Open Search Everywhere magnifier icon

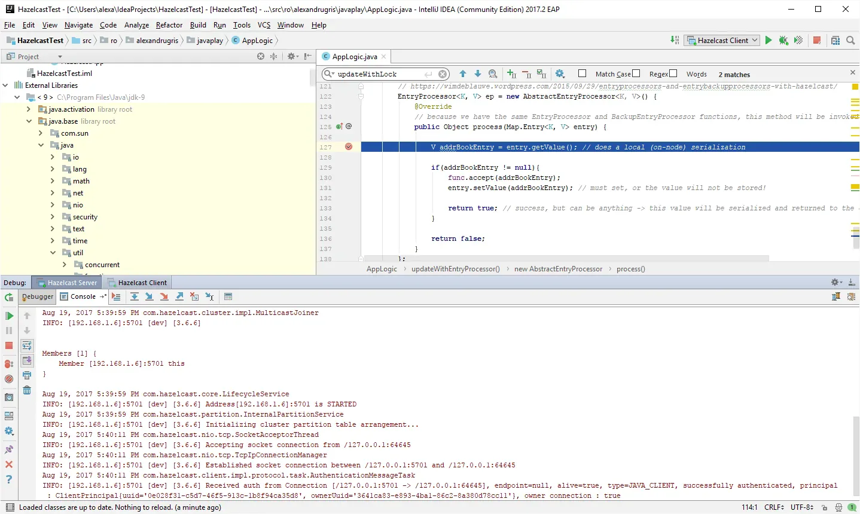(850, 40)
